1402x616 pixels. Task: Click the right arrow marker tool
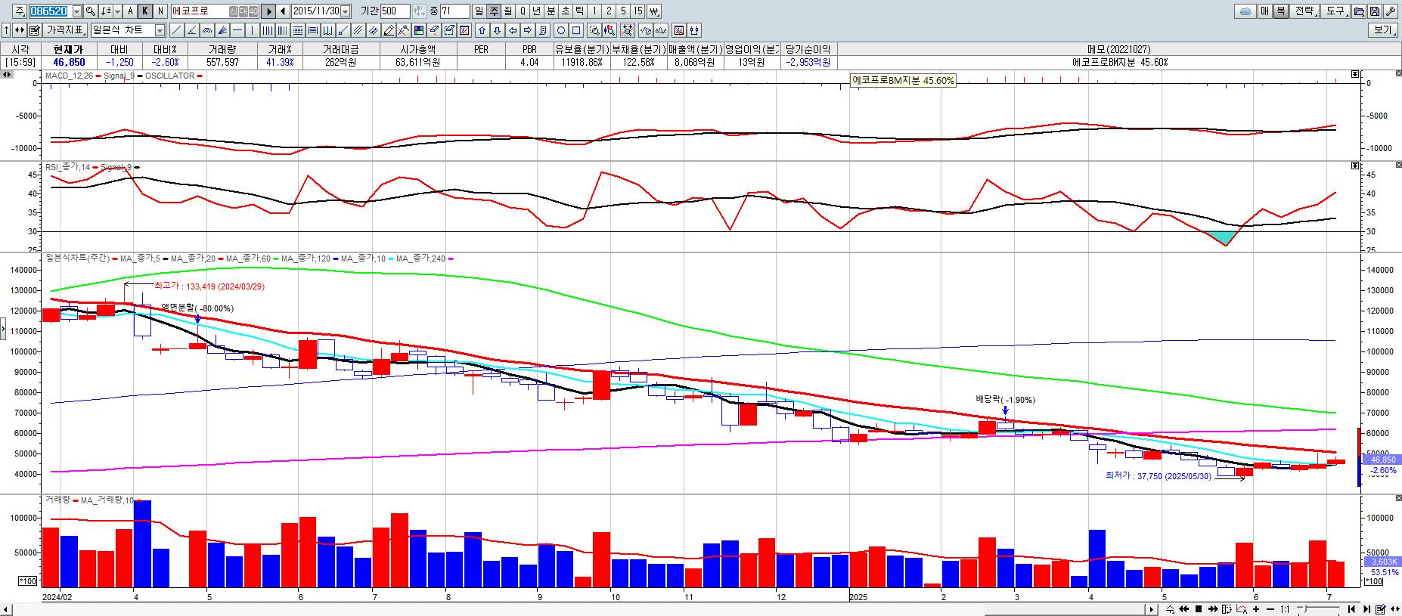tap(527, 30)
